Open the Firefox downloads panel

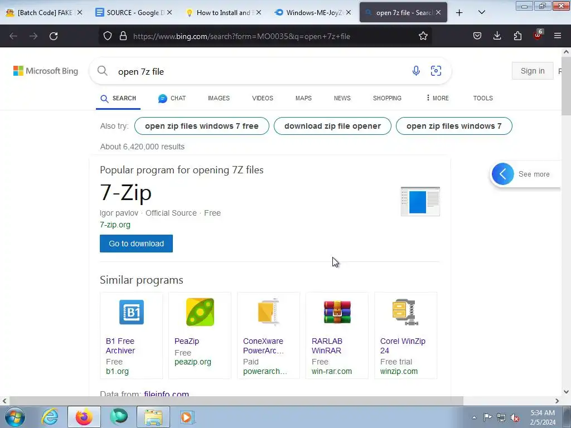tap(497, 36)
